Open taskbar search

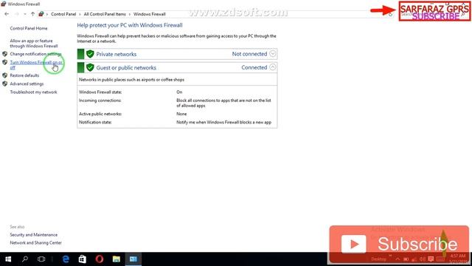pyautogui.click(x=25, y=259)
